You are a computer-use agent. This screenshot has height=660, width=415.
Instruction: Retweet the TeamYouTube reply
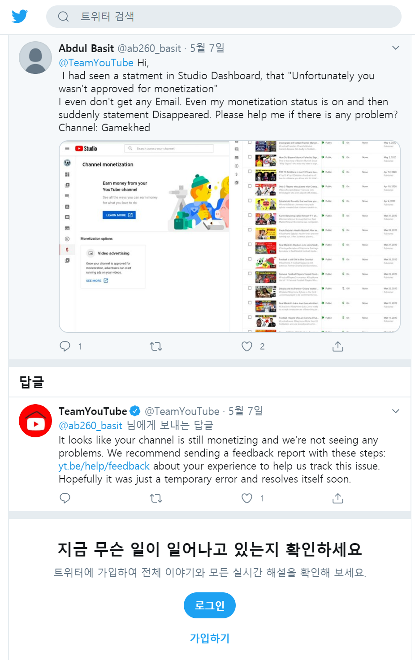[156, 498]
